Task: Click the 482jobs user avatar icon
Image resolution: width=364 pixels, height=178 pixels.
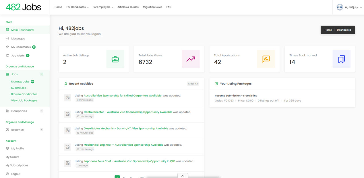Action: pyautogui.click(x=340, y=7)
